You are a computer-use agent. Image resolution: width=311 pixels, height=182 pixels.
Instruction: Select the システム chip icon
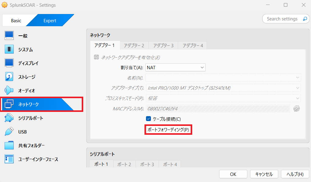point(9,49)
